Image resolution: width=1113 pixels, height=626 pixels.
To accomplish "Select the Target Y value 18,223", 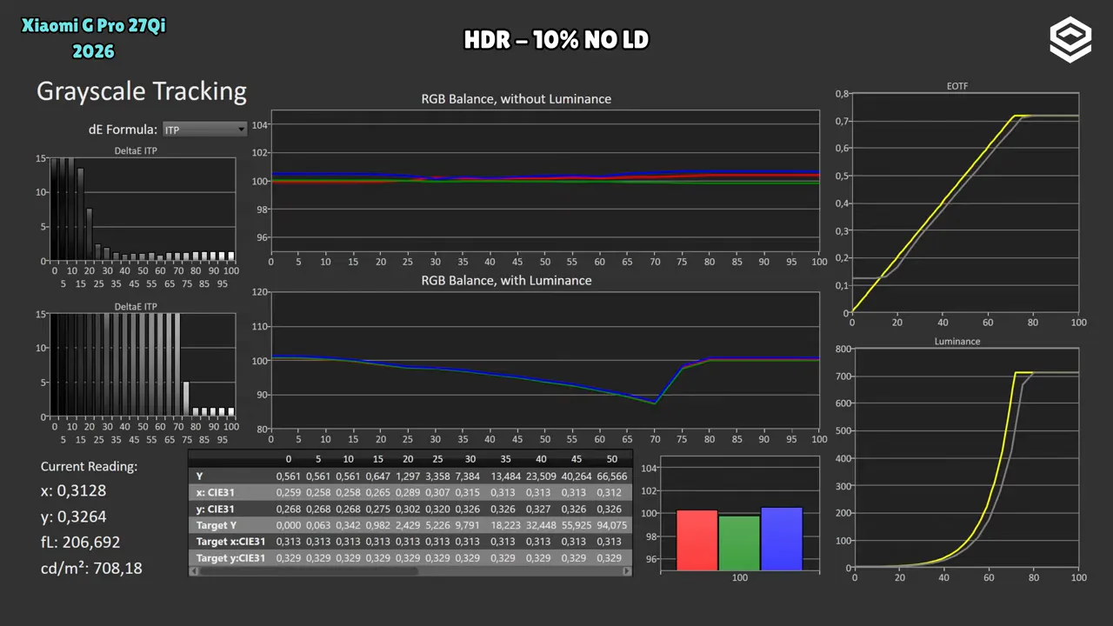I will point(505,525).
